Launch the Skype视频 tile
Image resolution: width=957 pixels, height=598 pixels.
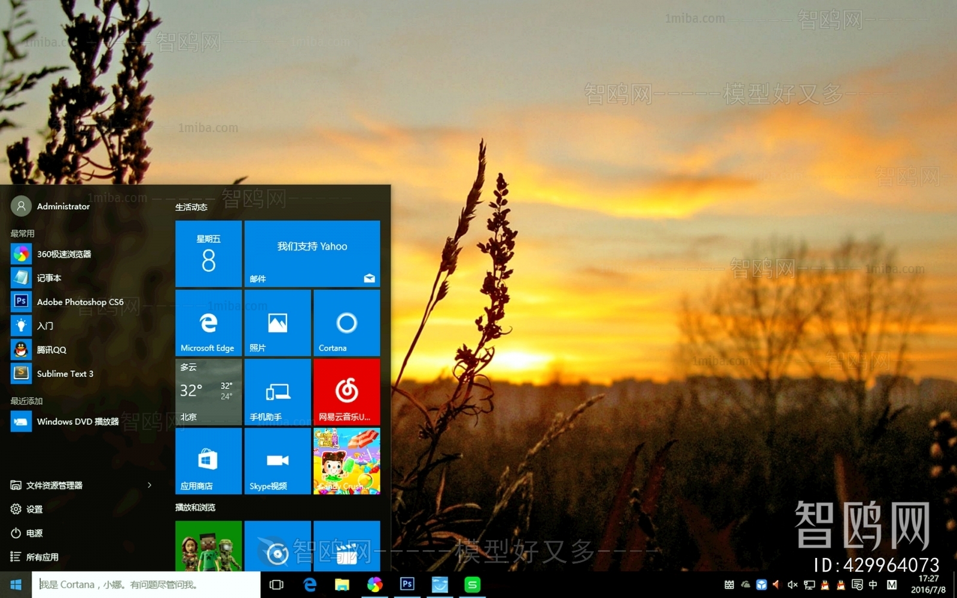[278, 460]
